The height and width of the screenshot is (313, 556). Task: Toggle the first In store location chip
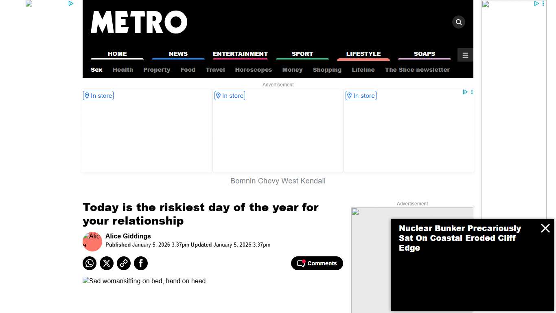98,95
